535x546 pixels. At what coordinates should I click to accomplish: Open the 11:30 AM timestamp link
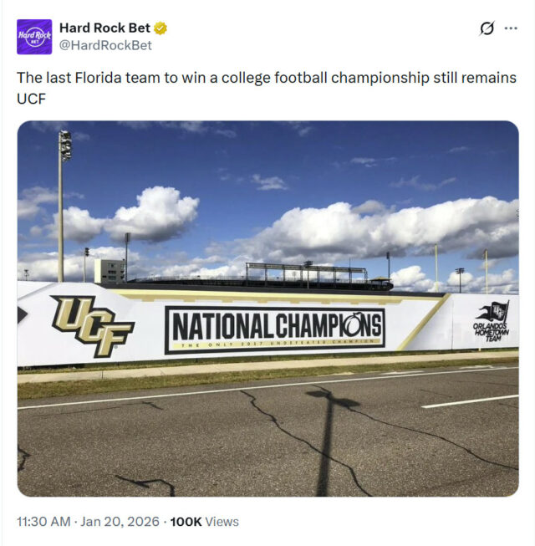pos(44,521)
